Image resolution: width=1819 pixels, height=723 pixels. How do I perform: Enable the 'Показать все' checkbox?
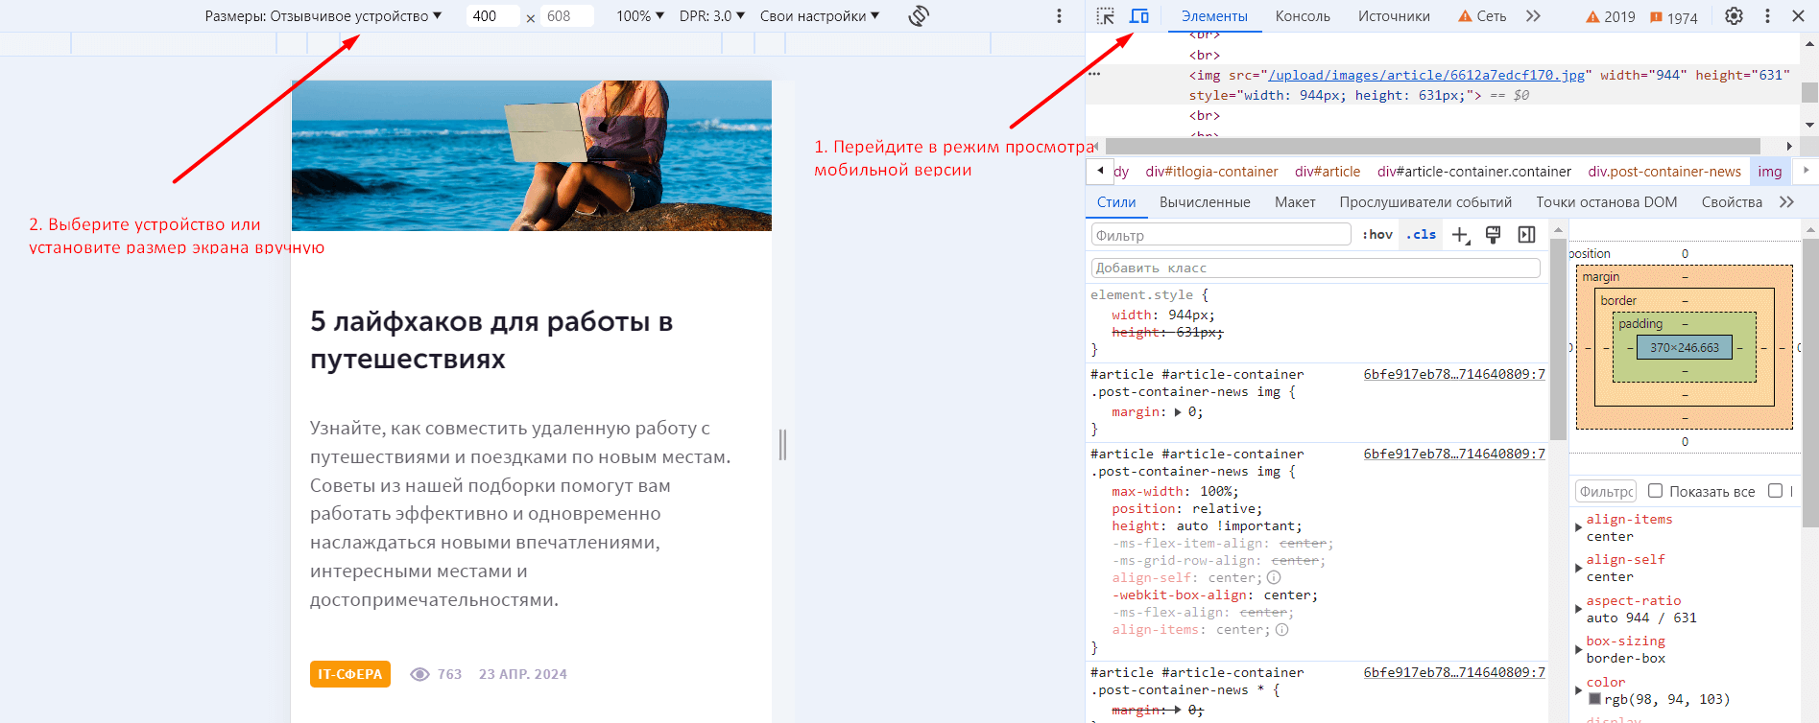point(1655,491)
